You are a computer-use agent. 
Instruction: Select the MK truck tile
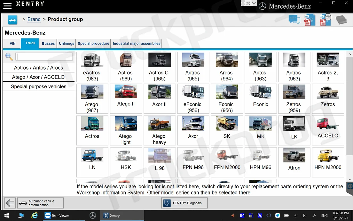(261, 130)
